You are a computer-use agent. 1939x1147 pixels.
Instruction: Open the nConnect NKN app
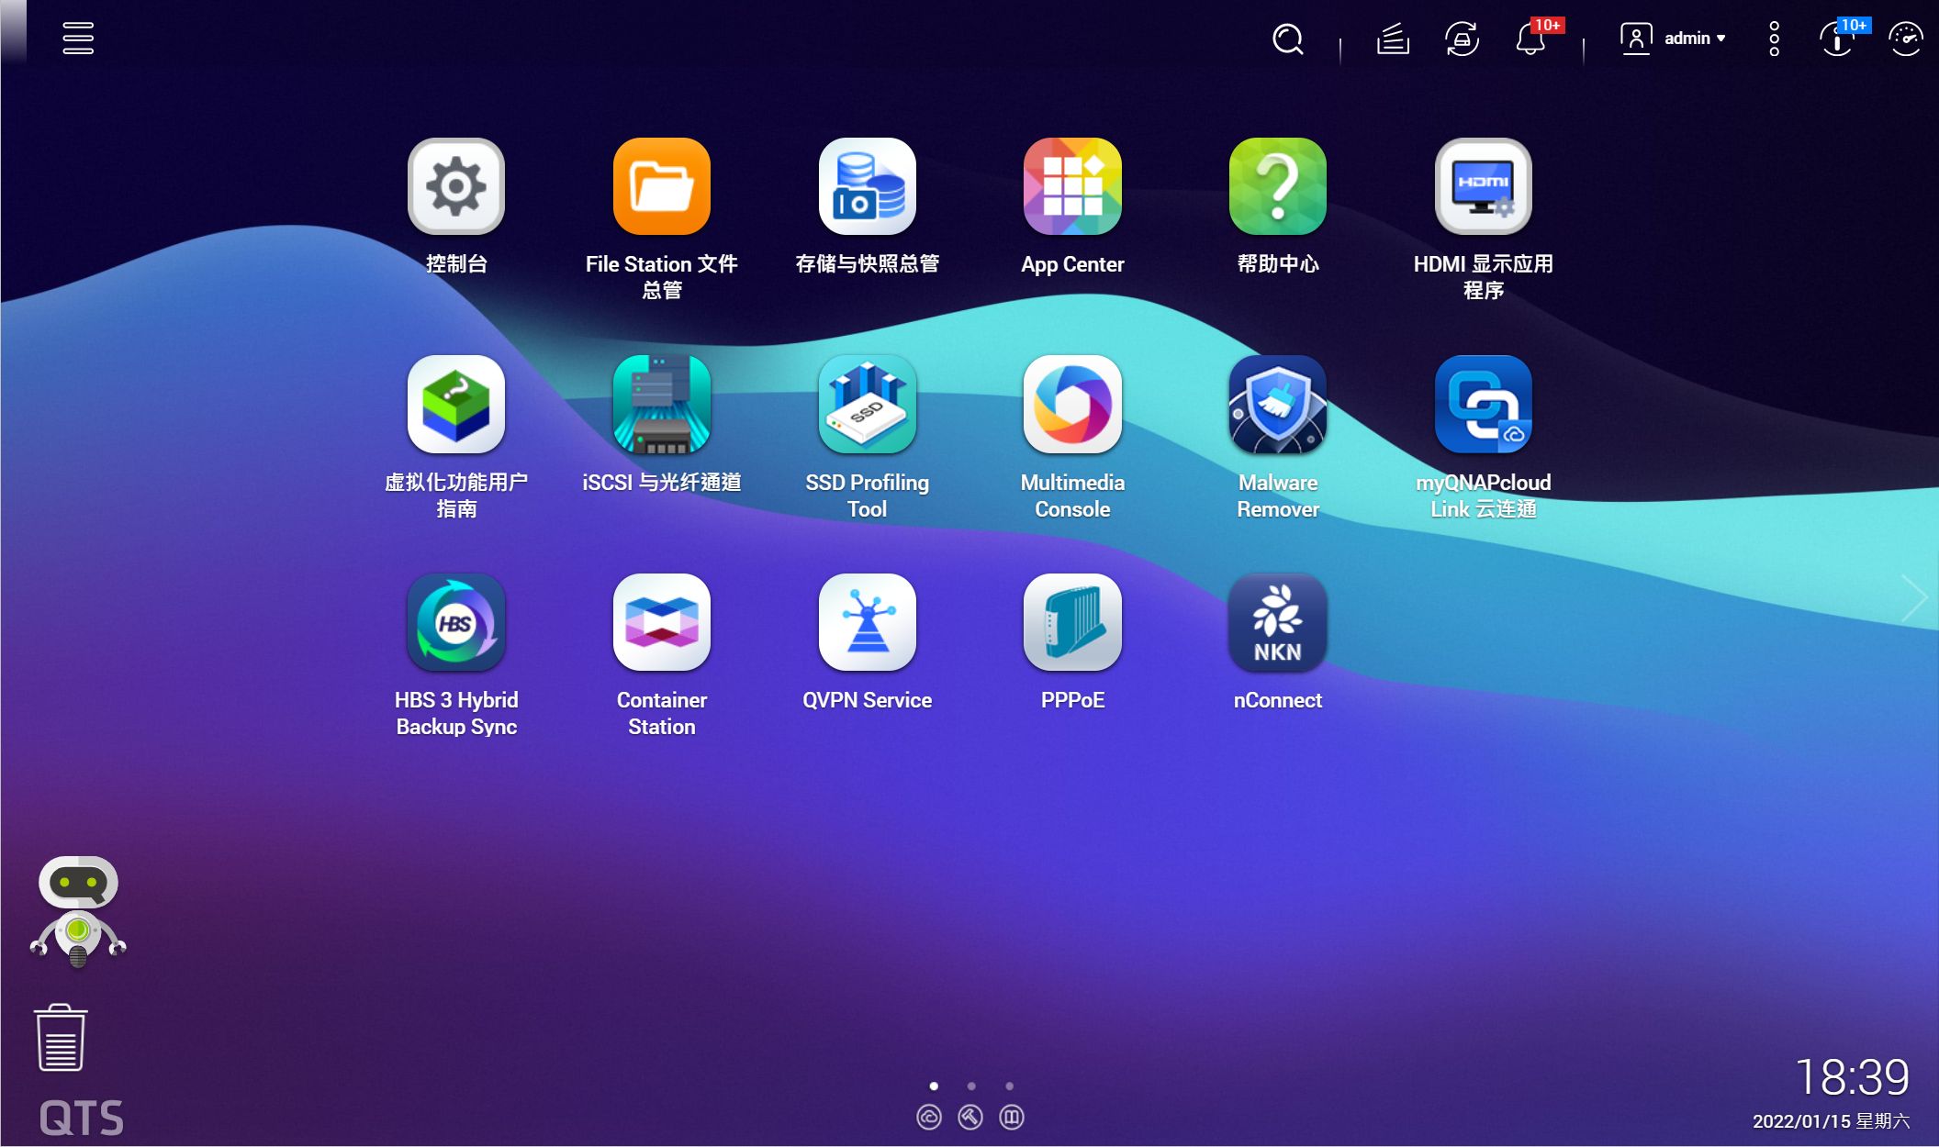1278,622
